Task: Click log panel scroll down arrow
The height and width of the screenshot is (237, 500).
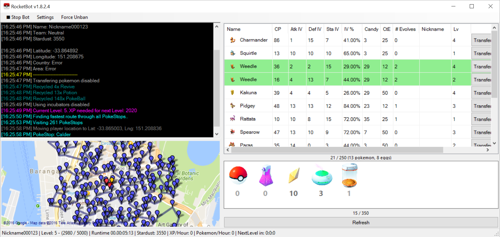Action: [x=217, y=134]
